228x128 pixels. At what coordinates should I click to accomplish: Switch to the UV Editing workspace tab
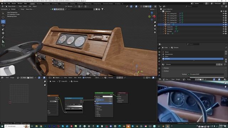click(x=55, y=4)
